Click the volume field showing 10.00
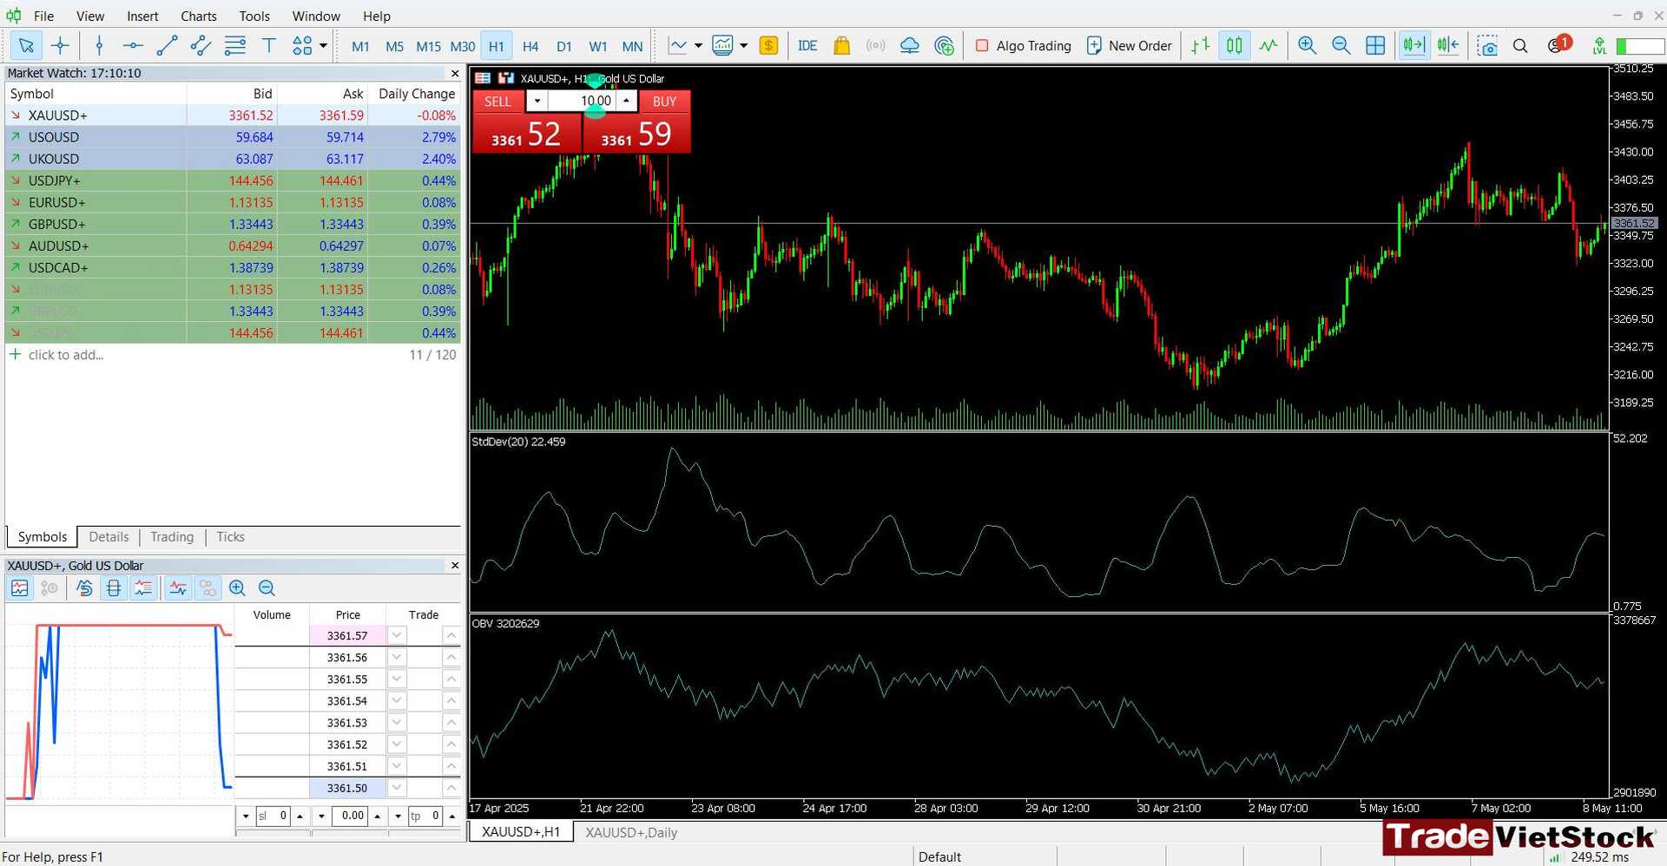 tap(582, 101)
